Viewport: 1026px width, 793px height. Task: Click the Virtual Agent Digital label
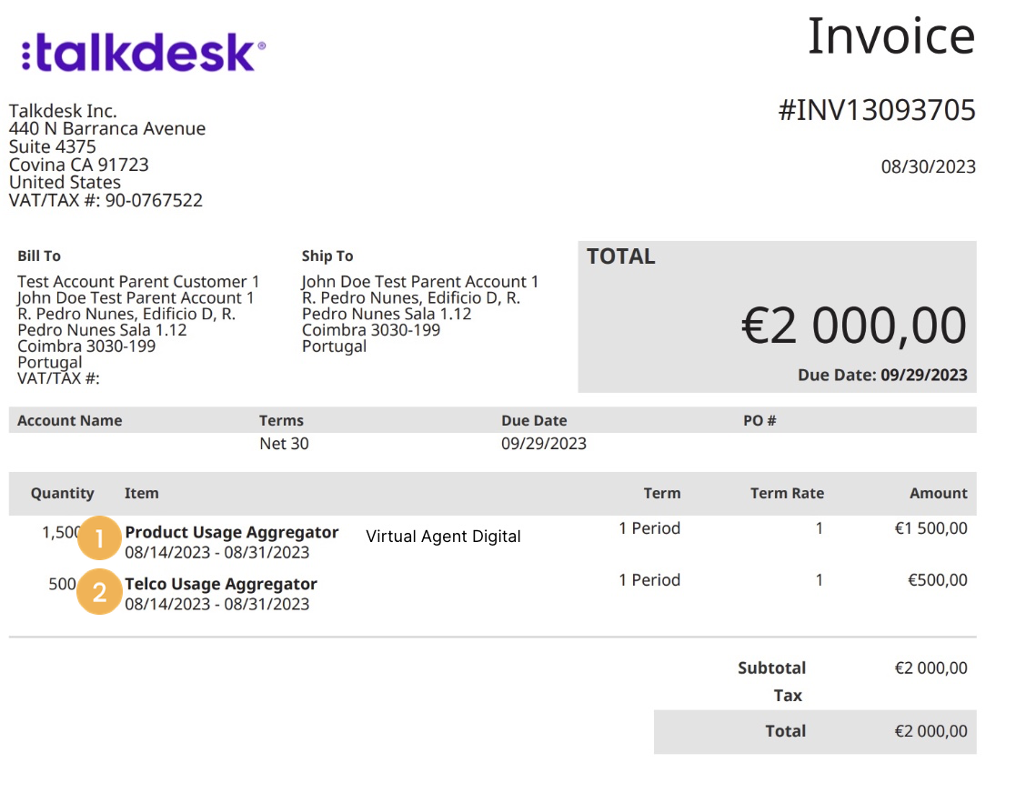(x=443, y=537)
